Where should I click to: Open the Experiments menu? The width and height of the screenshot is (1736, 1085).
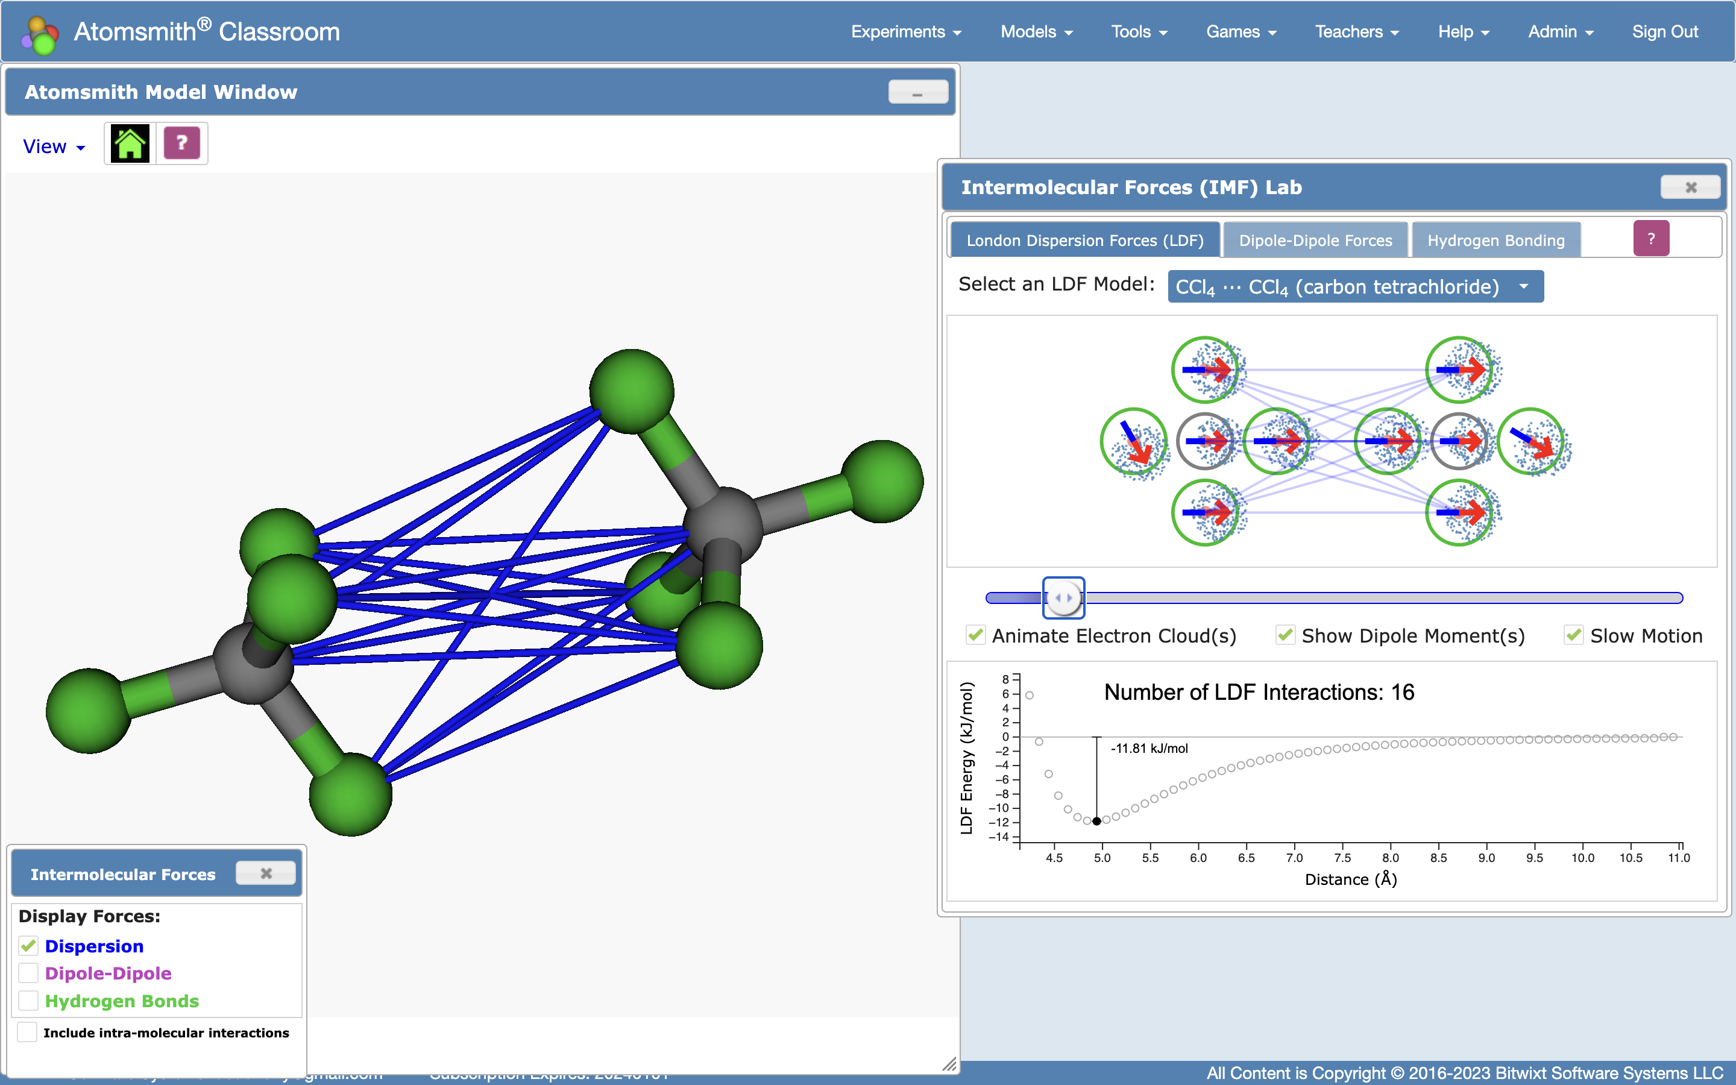(x=905, y=31)
